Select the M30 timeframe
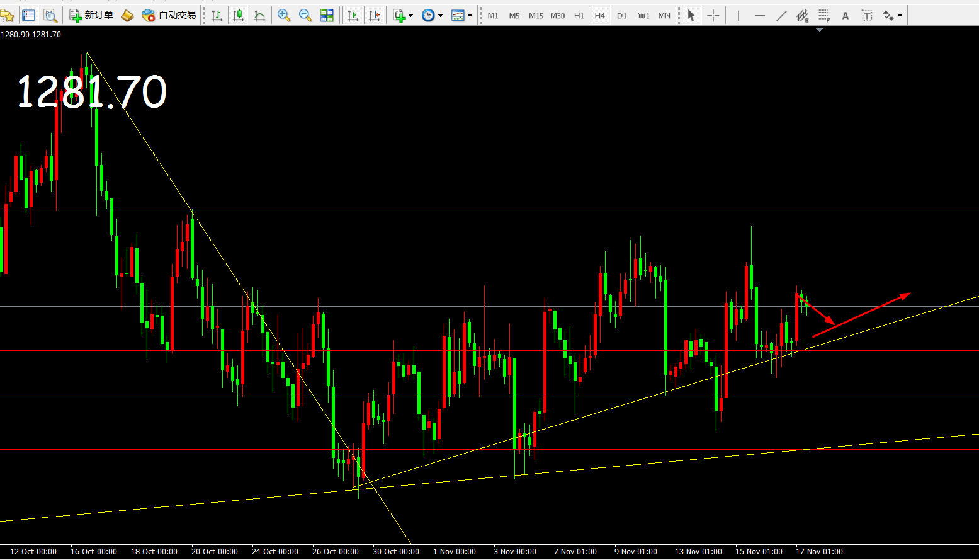 pyautogui.click(x=557, y=16)
